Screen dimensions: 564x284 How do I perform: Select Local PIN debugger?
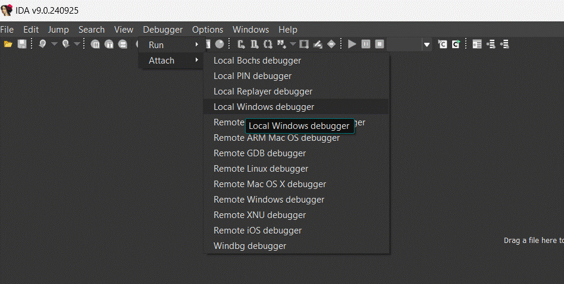[x=296, y=76]
